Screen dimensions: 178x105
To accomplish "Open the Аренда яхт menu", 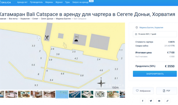I will click(22, 2).
